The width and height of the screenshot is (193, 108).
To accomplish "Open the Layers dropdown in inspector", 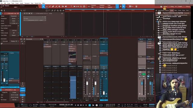I will click(14, 23).
